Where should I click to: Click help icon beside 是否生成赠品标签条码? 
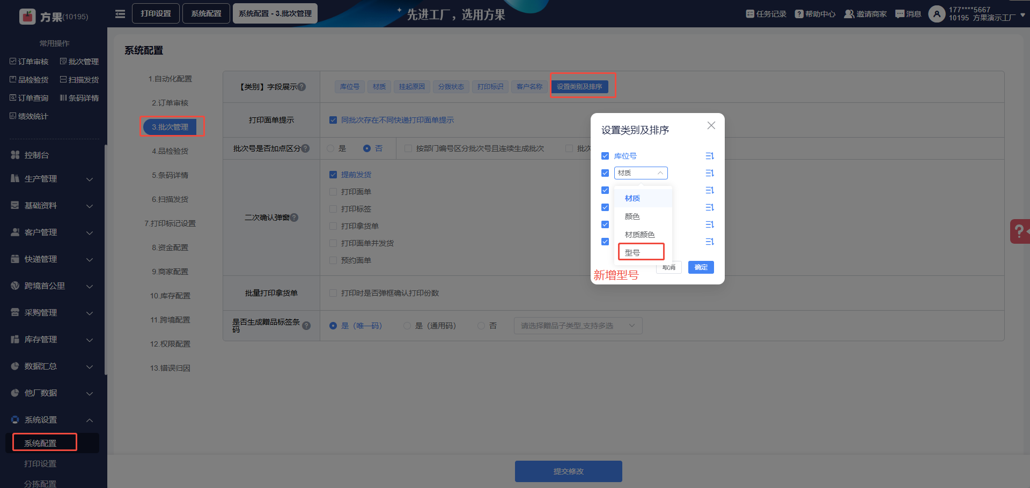[x=306, y=326]
